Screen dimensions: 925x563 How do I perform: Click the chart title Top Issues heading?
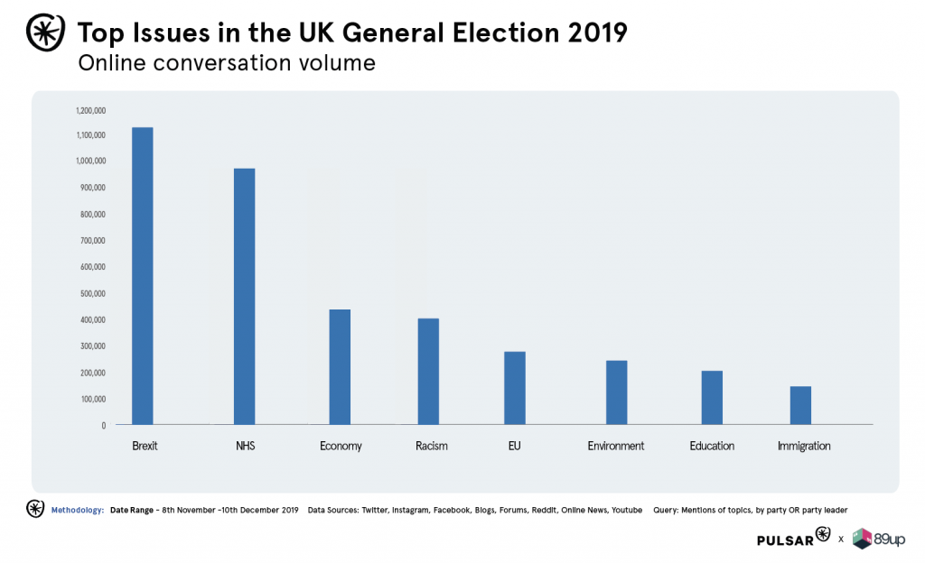pyautogui.click(x=352, y=32)
